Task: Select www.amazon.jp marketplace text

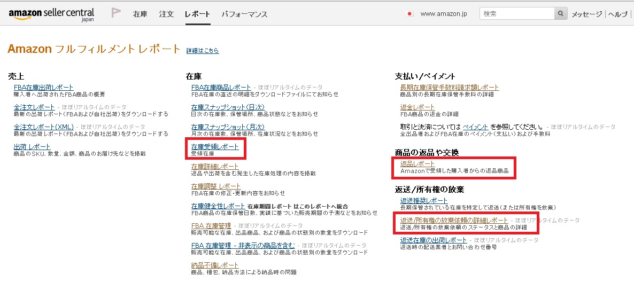Action: [x=444, y=14]
